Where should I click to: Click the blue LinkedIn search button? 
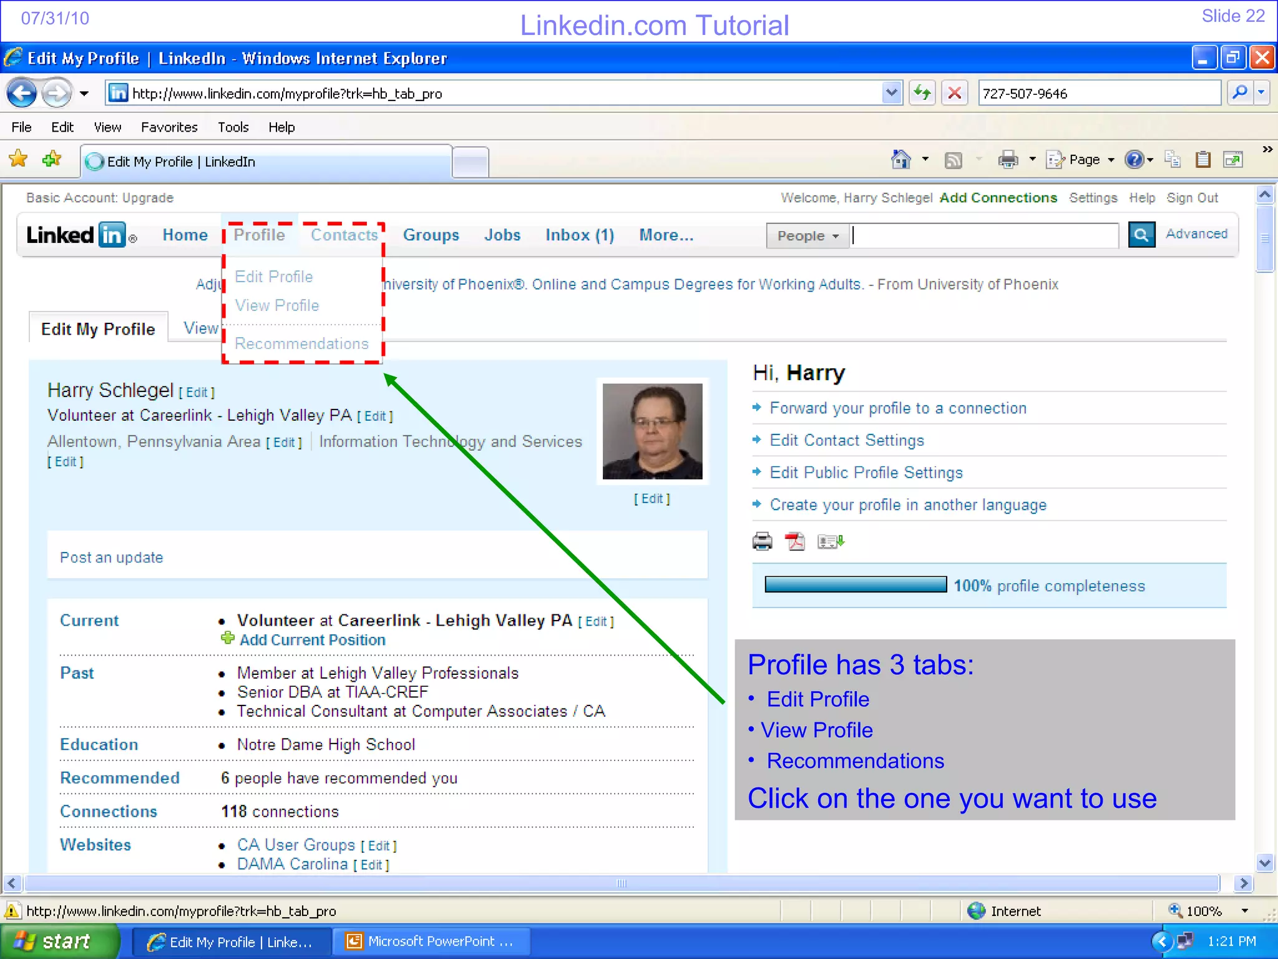(1141, 235)
